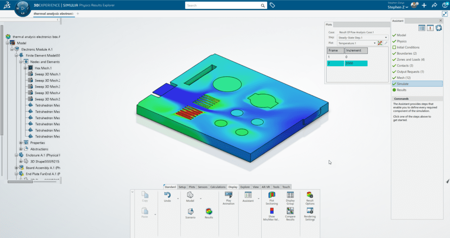Click the 3DEXPERIENCE compass icon
Screen dimensions: 450x238
[x=23, y=8]
